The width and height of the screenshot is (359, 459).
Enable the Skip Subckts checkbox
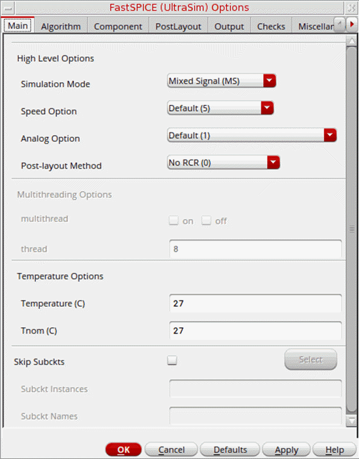tap(173, 360)
